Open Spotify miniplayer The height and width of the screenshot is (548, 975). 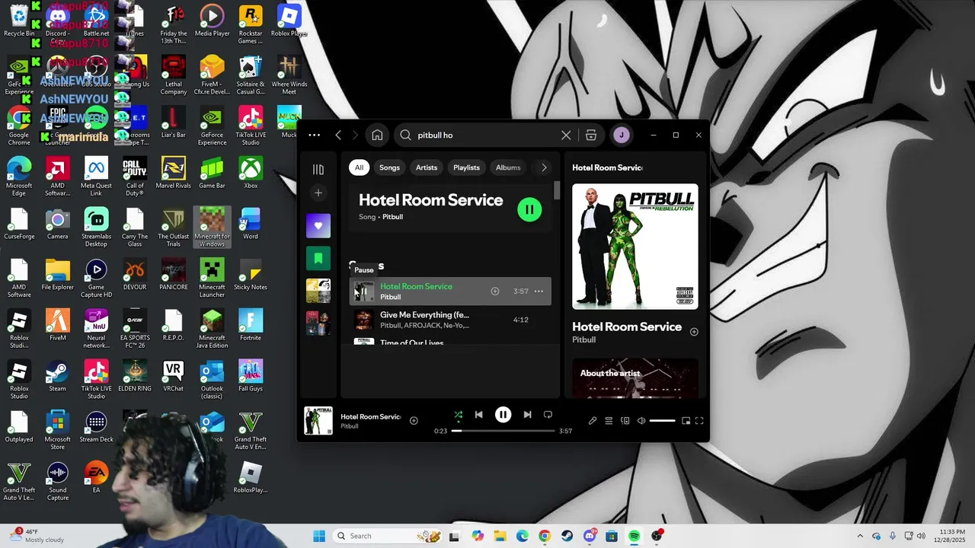point(686,421)
